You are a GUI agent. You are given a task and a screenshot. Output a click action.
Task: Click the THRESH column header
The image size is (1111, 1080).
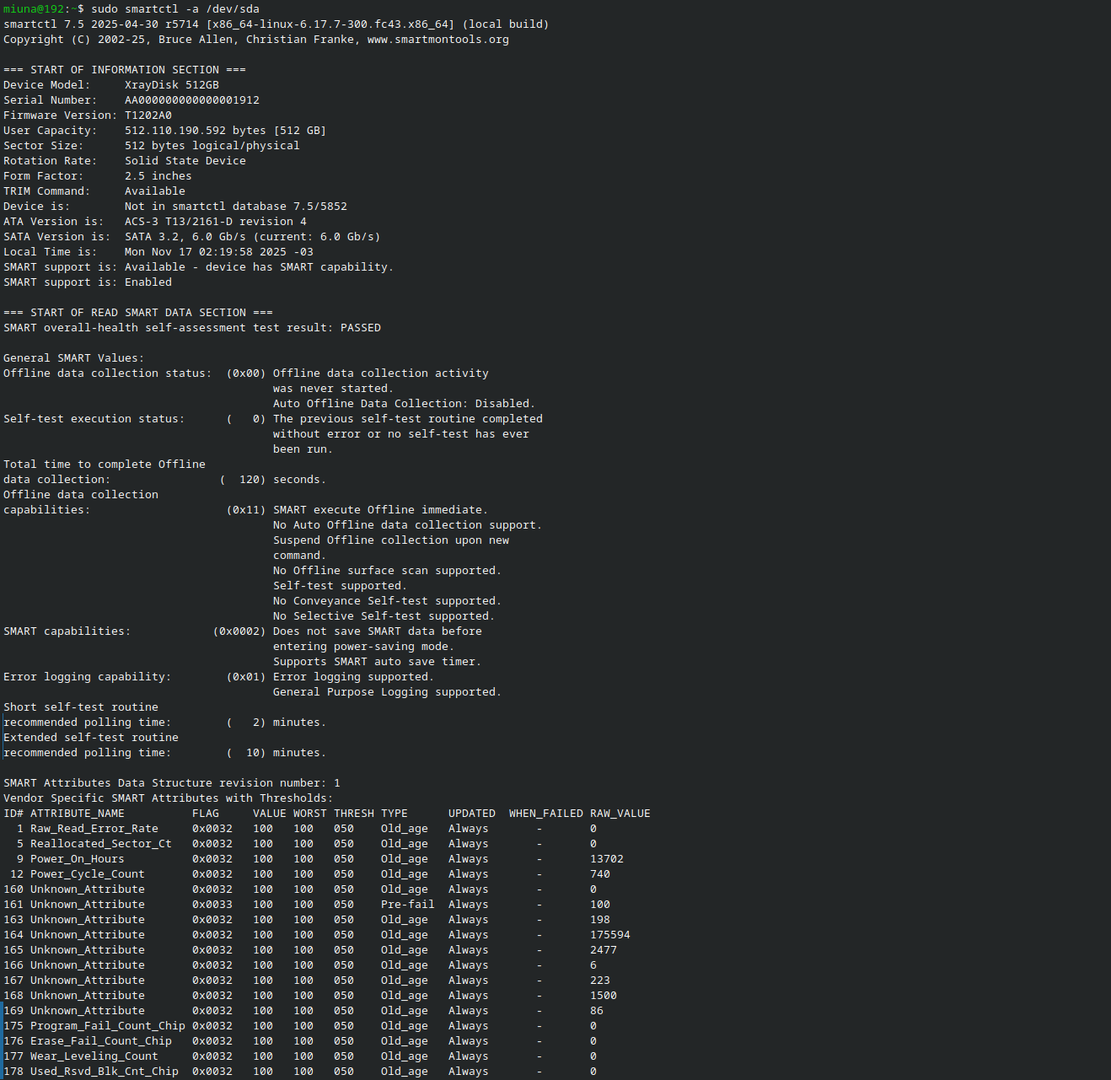pyautogui.click(x=353, y=814)
